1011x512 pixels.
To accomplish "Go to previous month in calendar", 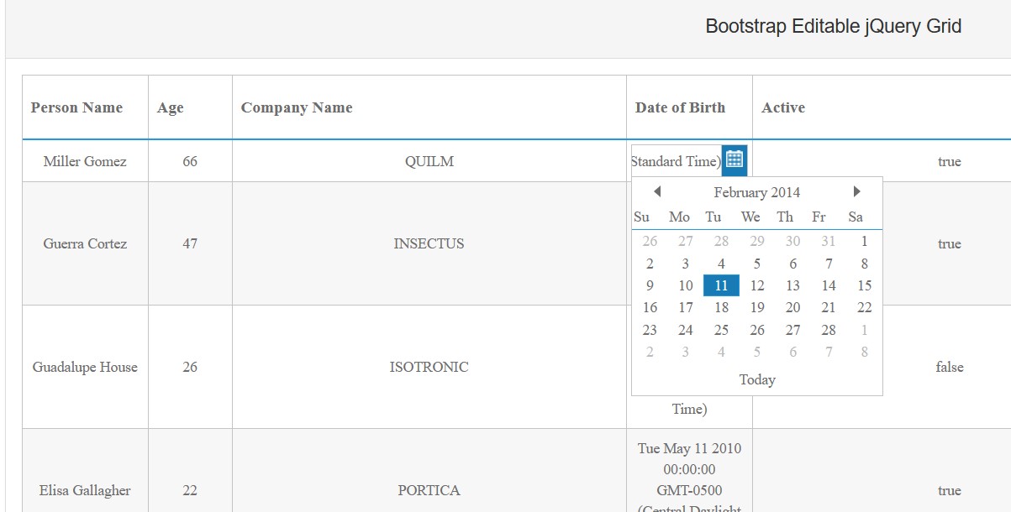I will [x=657, y=192].
